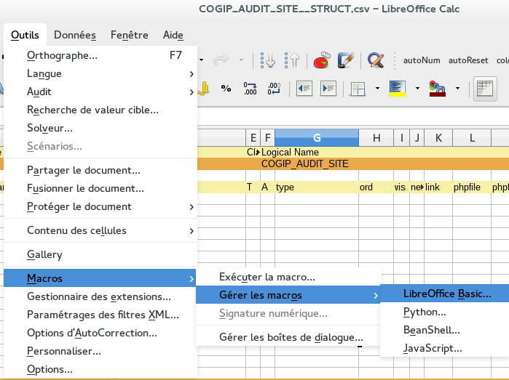Increase indent of cell content
The image size is (509, 380).
coord(328,88)
